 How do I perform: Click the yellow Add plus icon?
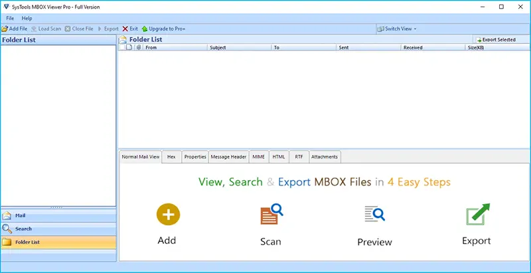point(168,215)
